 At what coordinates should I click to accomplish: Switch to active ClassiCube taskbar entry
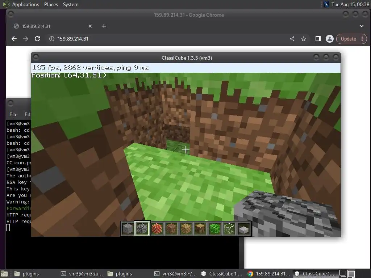click(x=315, y=274)
